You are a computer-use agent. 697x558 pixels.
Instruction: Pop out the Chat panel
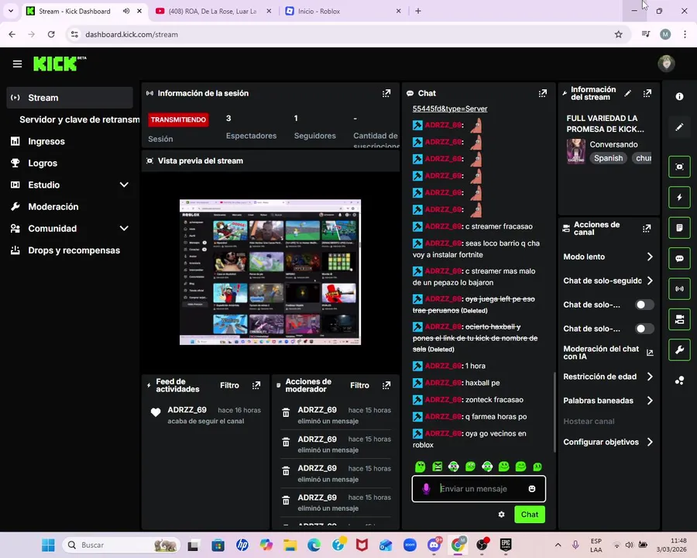click(x=543, y=94)
